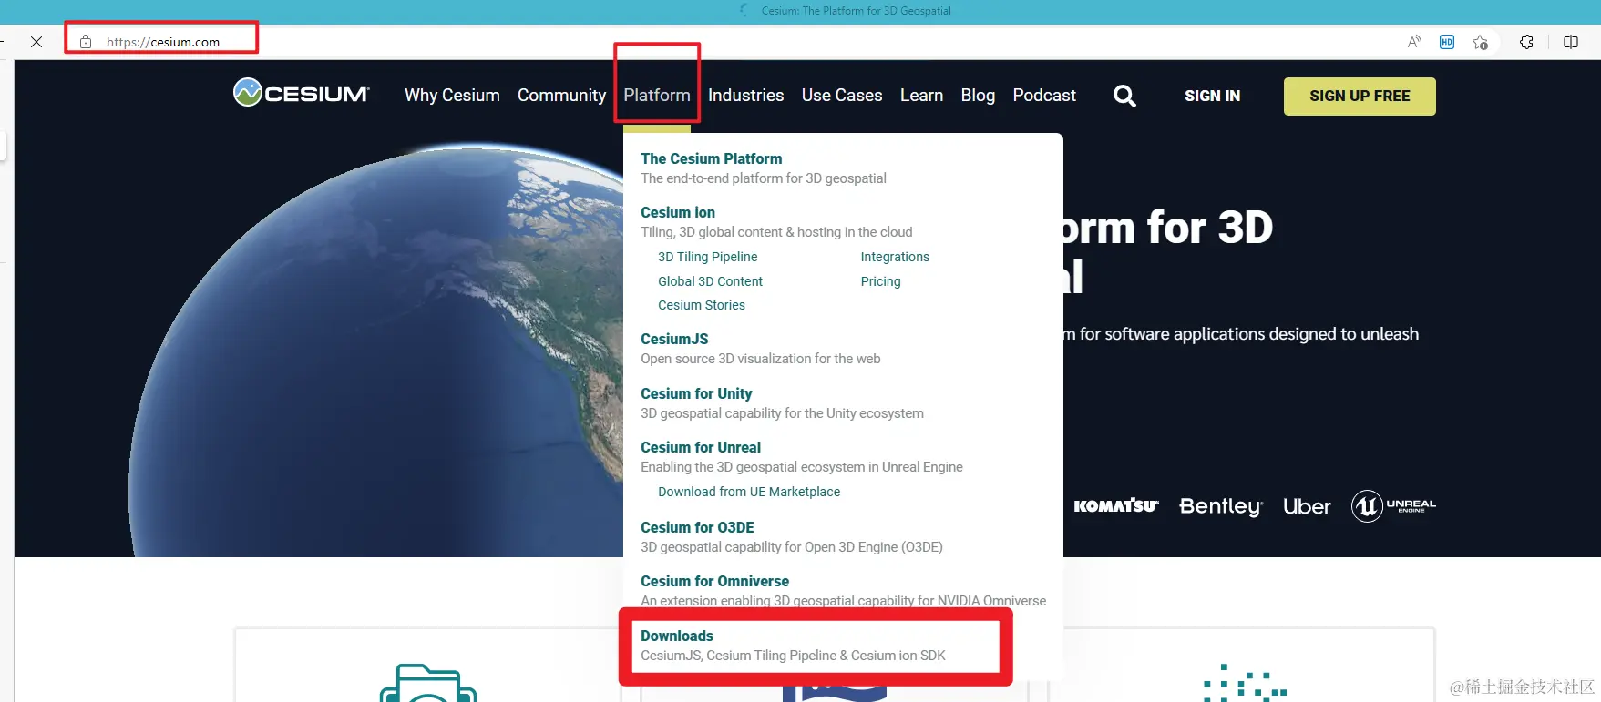The width and height of the screenshot is (1601, 702).
Task: Toggle split screen browser icon
Action: [1571, 42]
